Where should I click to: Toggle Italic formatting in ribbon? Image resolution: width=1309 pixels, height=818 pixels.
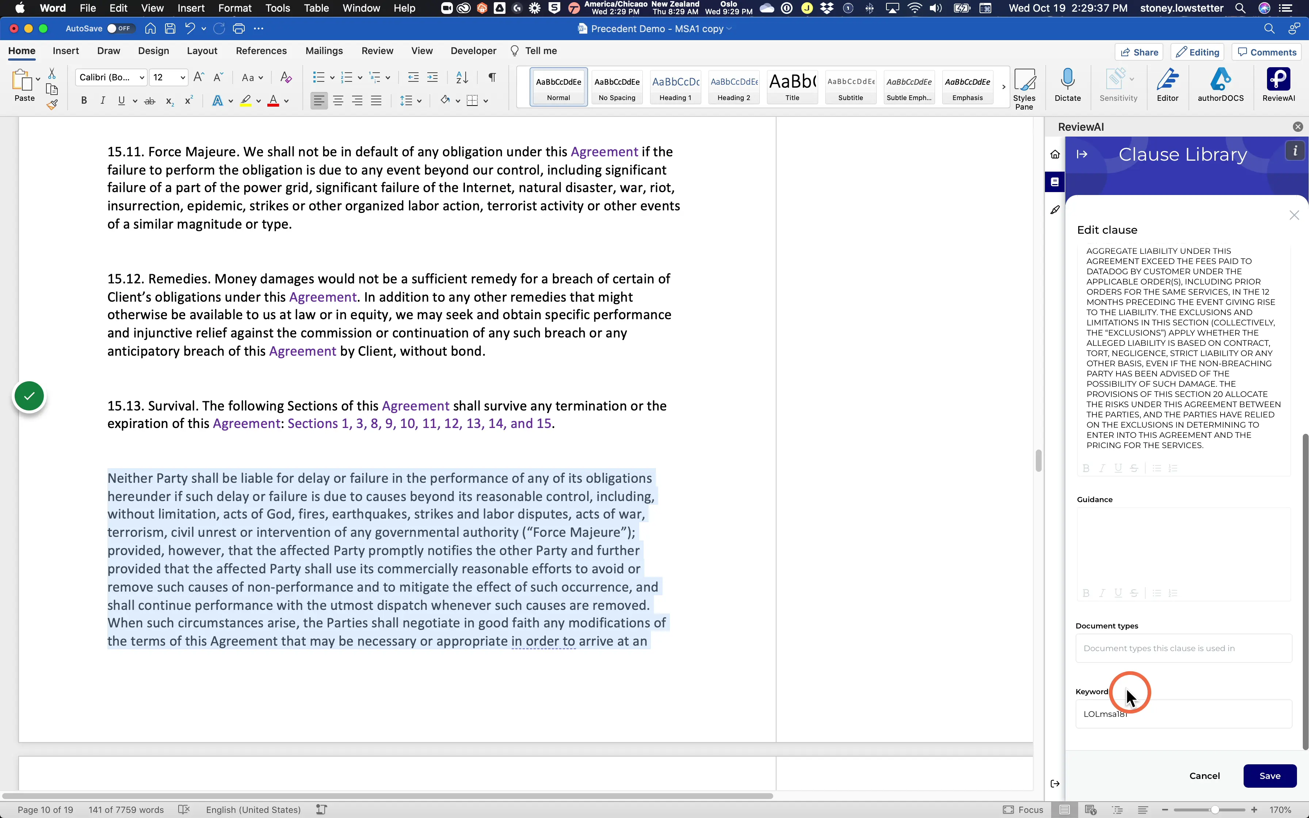pyautogui.click(x=102, y=101)
